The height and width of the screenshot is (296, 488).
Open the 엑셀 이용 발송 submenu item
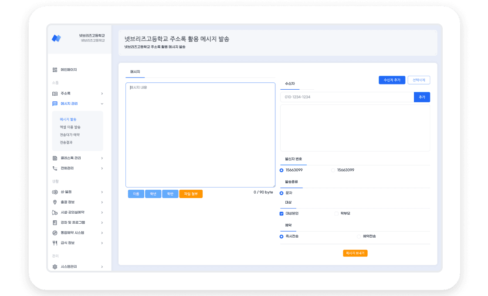(x=70, y=127)
